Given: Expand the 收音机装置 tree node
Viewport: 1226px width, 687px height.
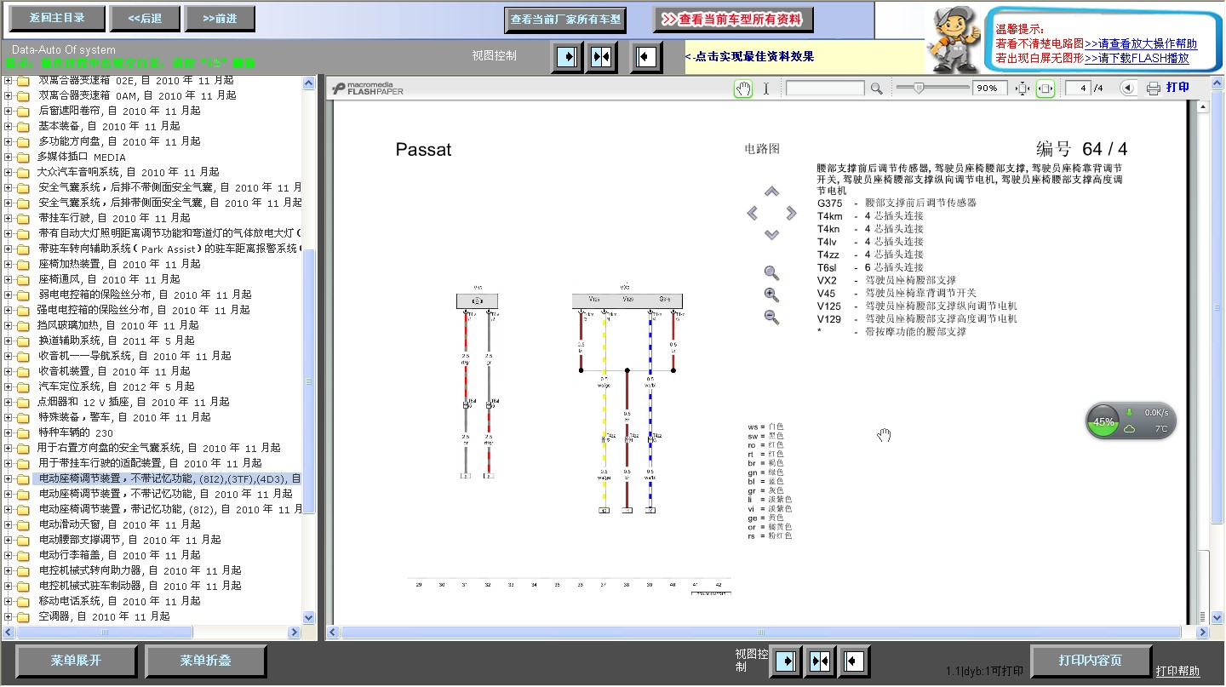Looking at the screenshot, I should (x=8, y=371).
